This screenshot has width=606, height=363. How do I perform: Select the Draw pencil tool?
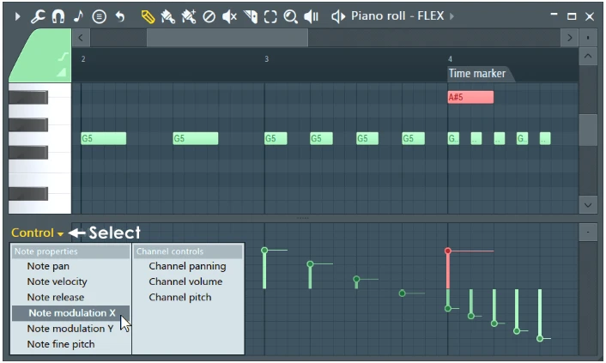[x=147, y=16]
